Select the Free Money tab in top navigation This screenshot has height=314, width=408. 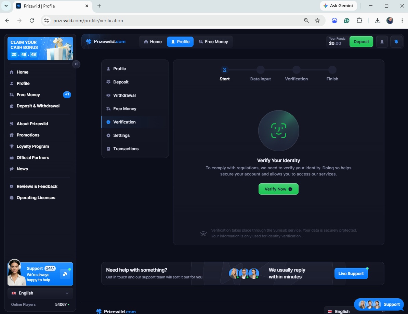[x=213, y=42]
